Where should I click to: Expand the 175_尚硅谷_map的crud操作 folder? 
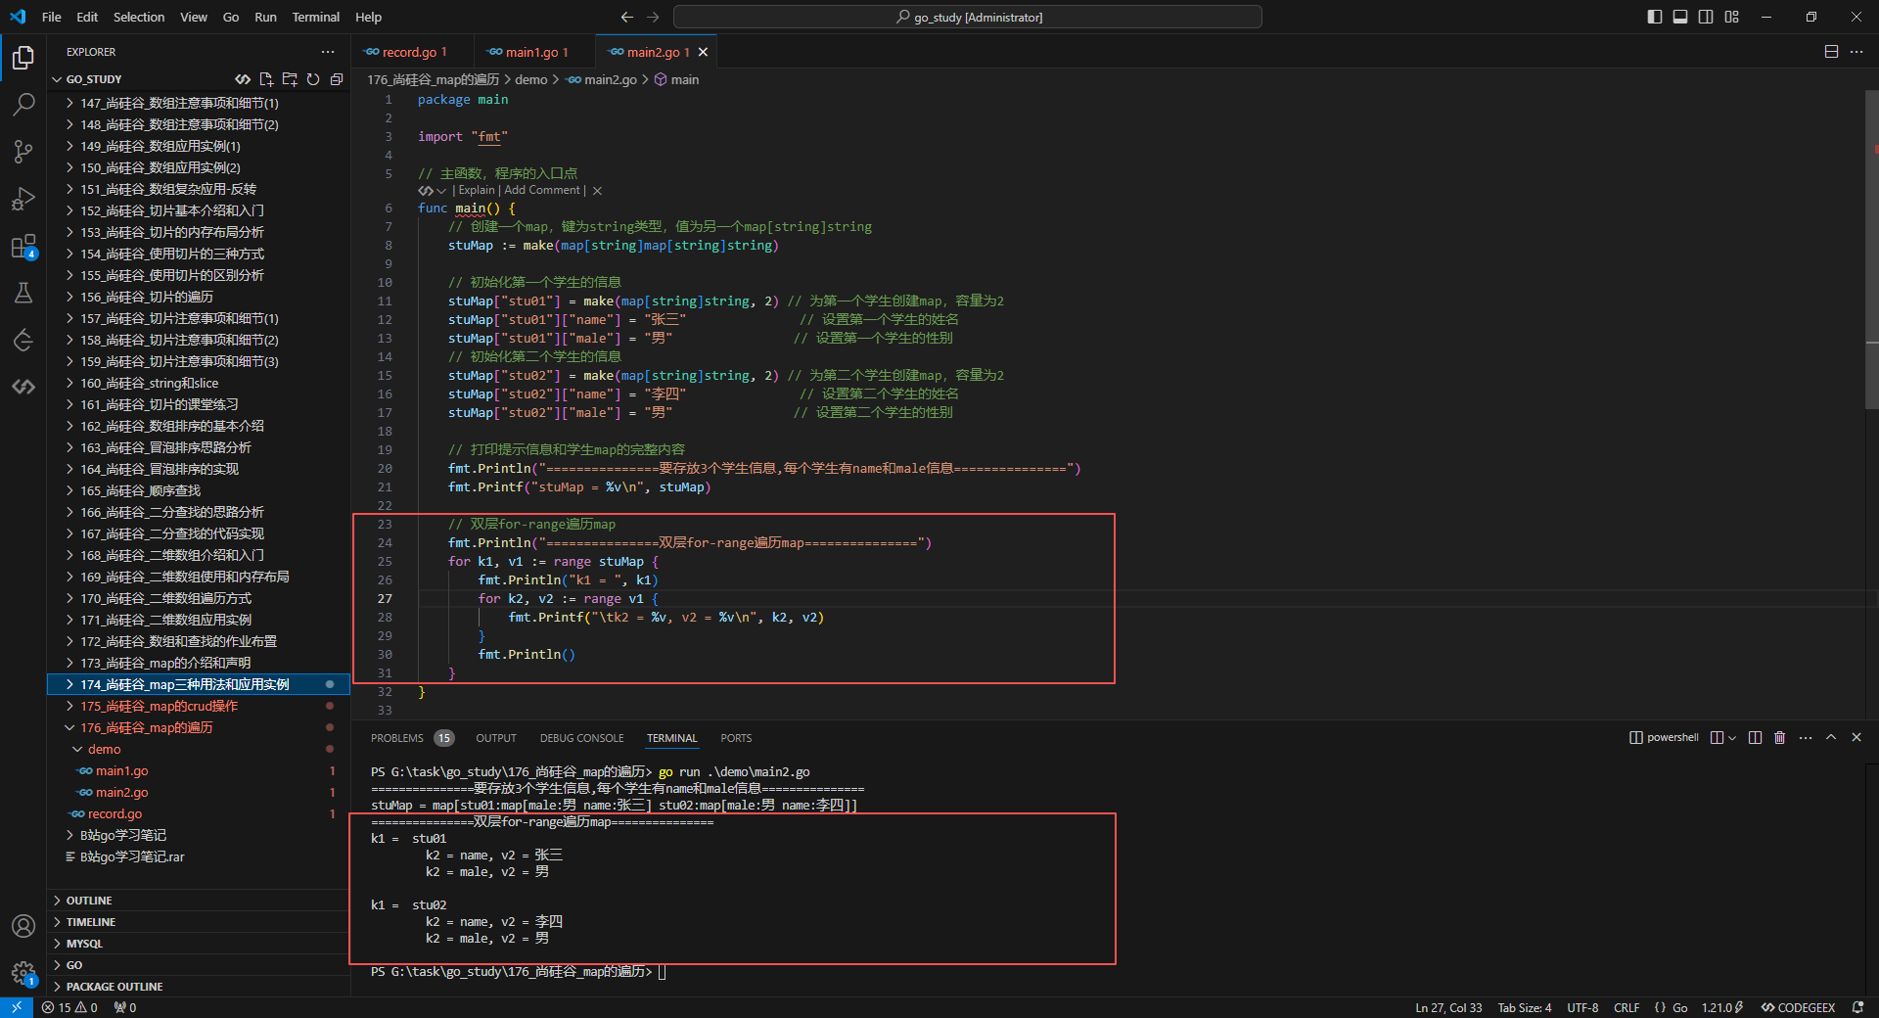tap(199, 706)
